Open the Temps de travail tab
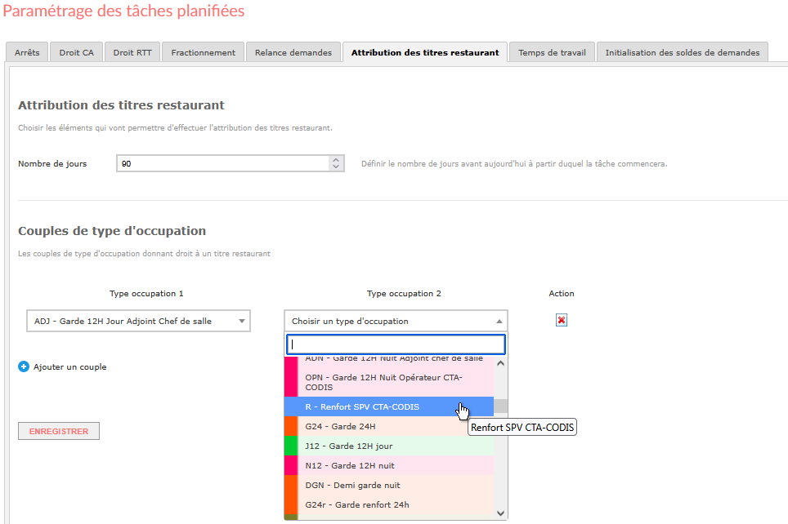788x524 pixels. [x=553, y=52]
